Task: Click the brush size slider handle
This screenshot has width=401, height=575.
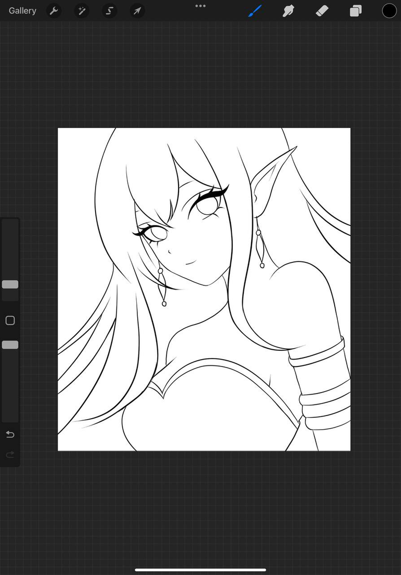Action: coord(10,284)
